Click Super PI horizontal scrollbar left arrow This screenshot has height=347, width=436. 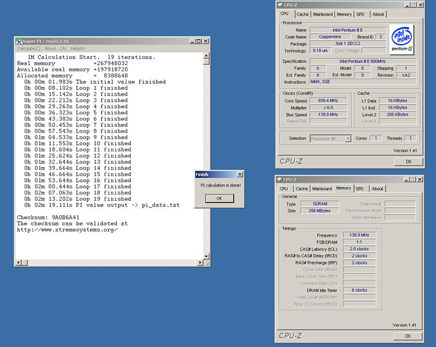coord(19,262)
